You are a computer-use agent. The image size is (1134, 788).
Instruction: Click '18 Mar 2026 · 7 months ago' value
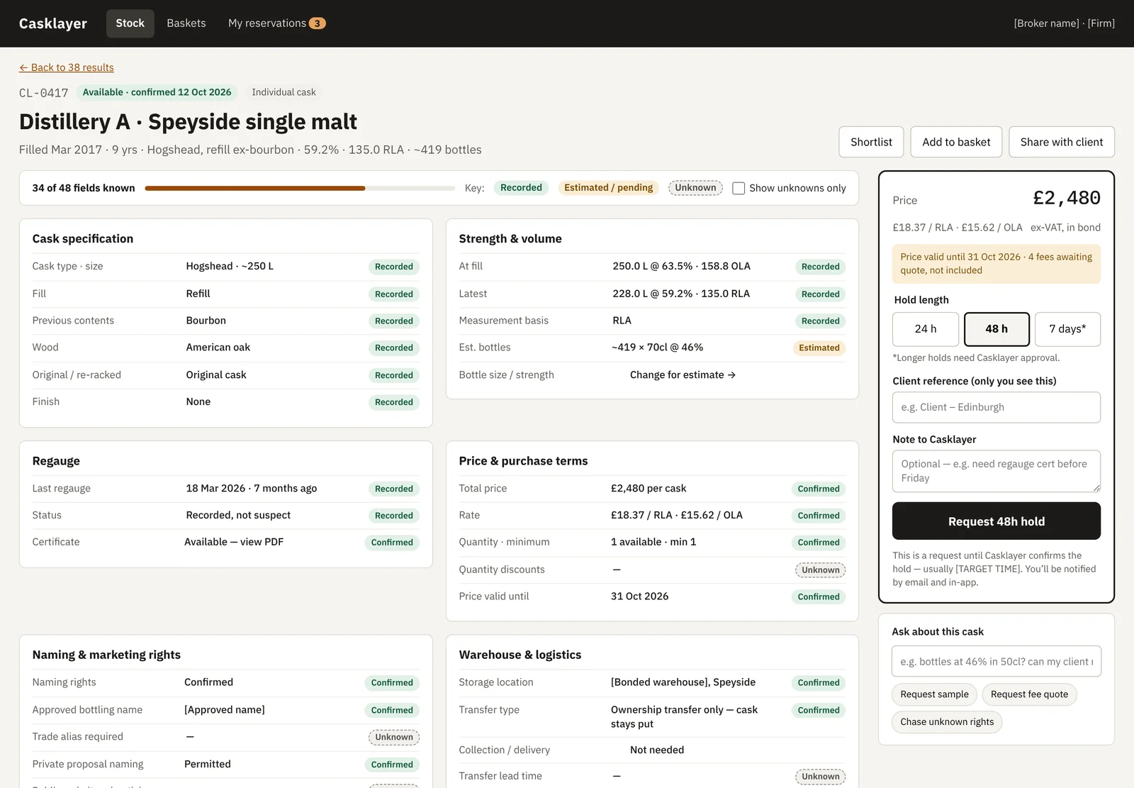coord(252,488)
